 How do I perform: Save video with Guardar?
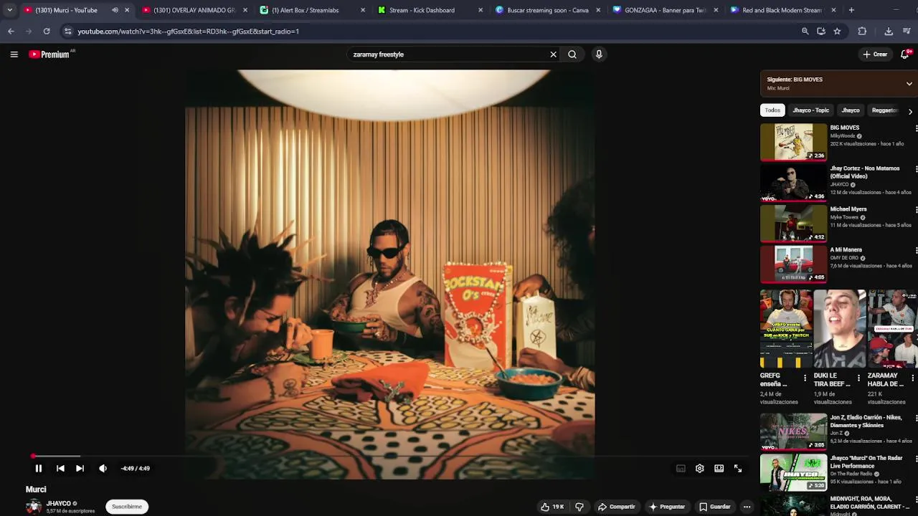[x=715, y=507]
